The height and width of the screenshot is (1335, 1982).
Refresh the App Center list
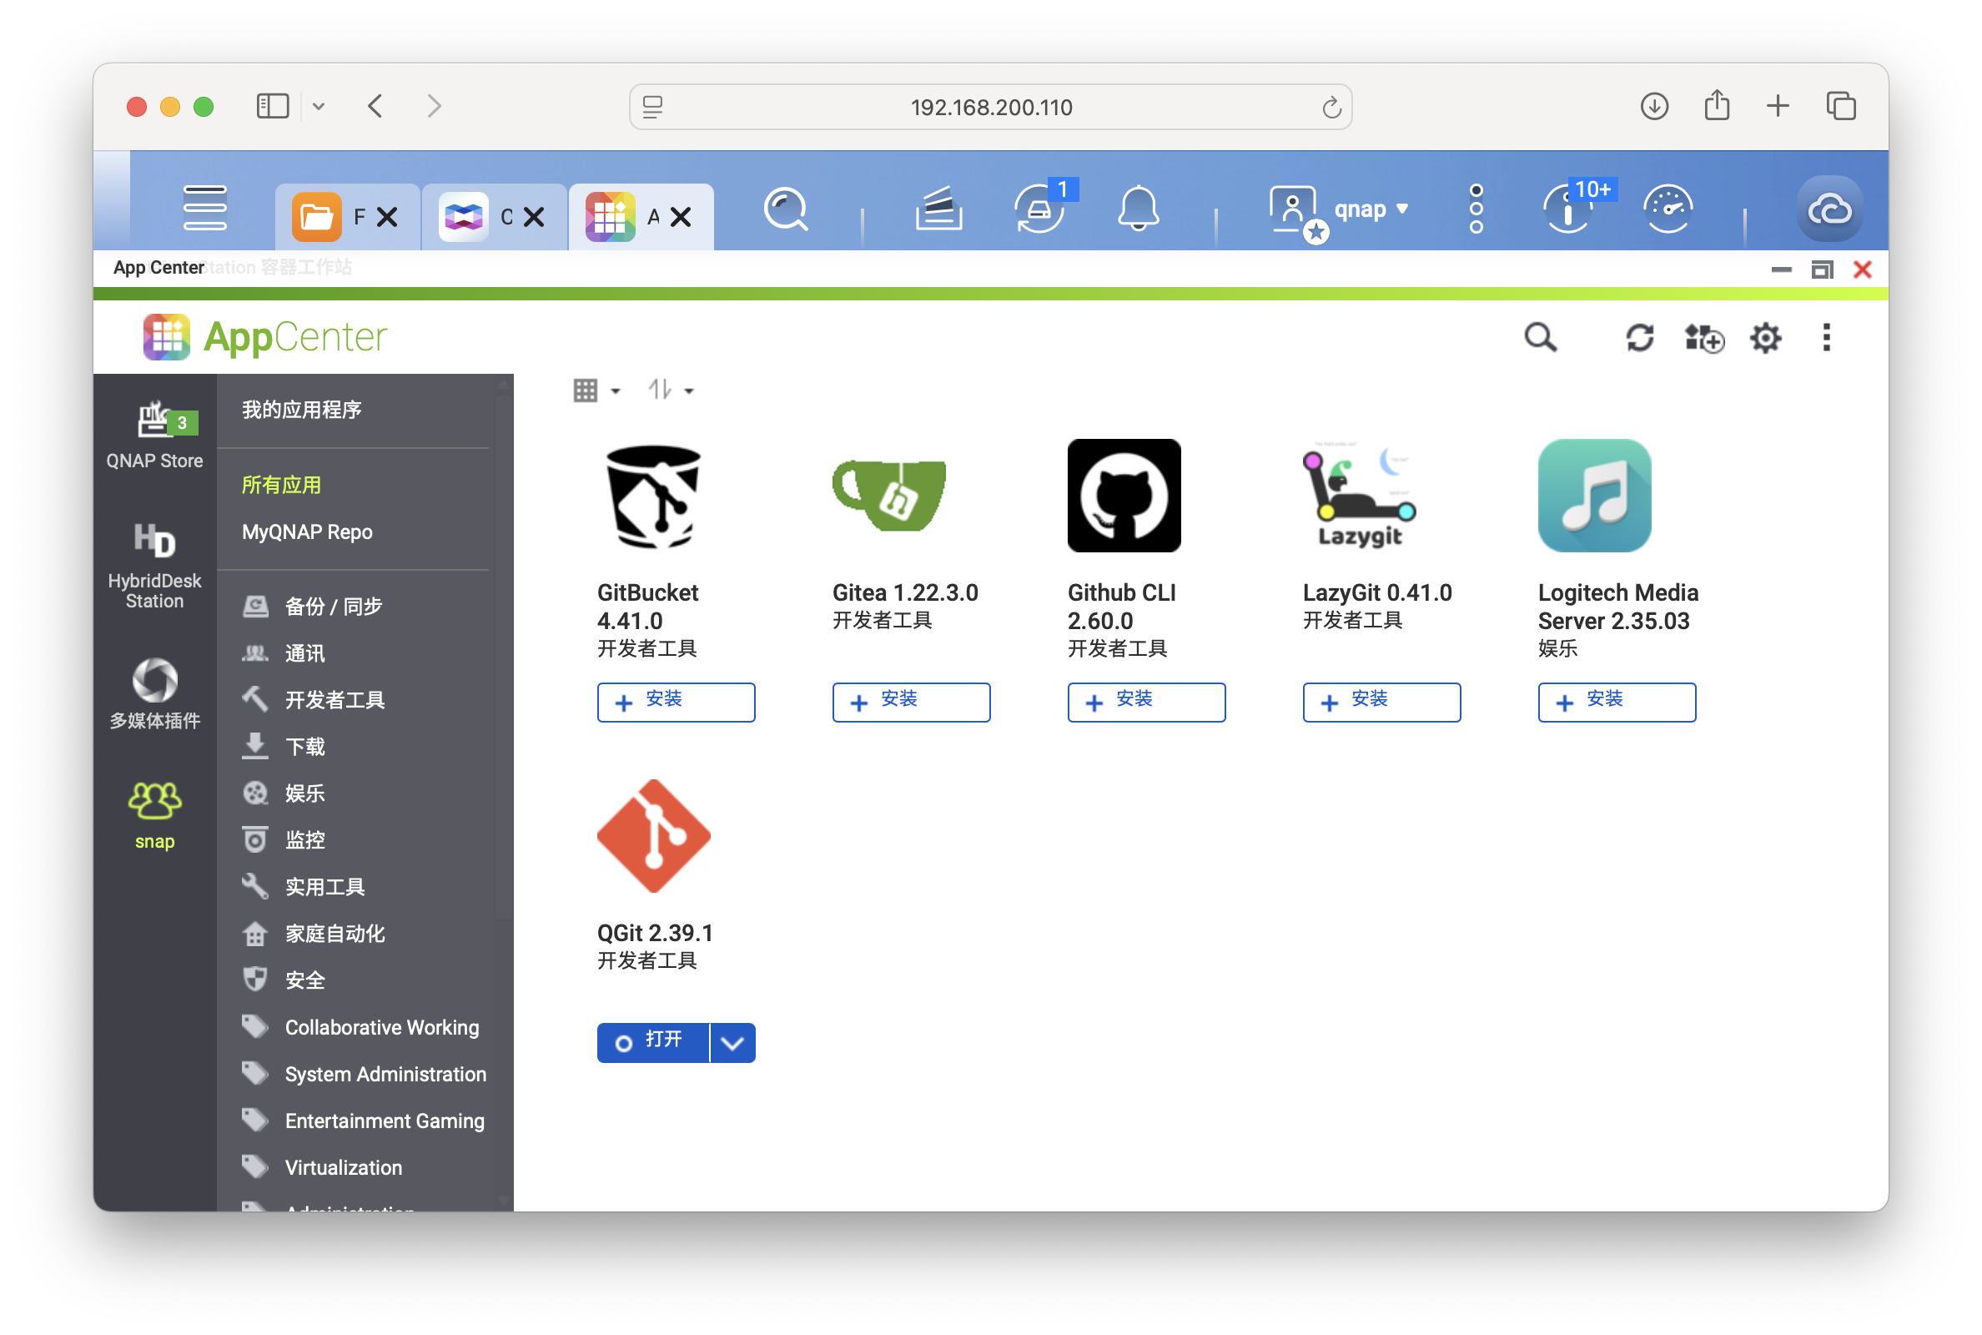pyautogui.click(x=1640, y=338)
